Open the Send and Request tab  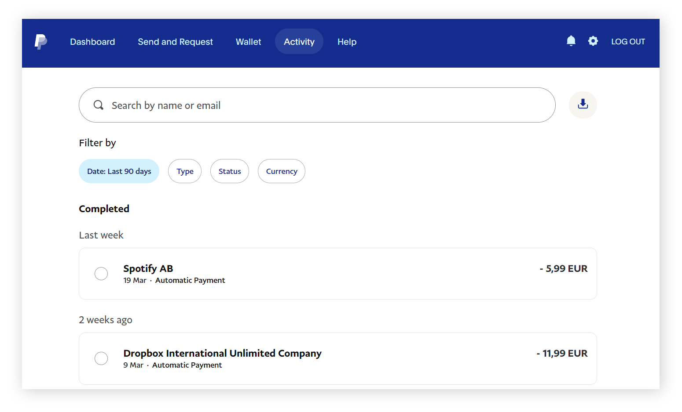click(175, 42)
